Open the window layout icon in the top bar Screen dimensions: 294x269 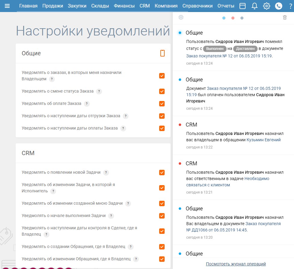point(243,6)
